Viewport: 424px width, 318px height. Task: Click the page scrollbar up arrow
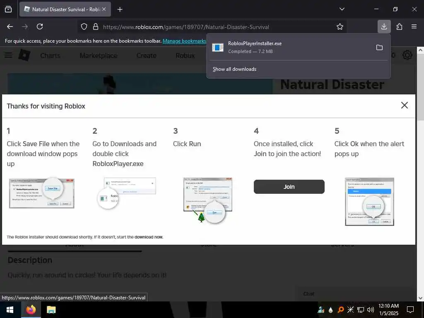[420, 50]
